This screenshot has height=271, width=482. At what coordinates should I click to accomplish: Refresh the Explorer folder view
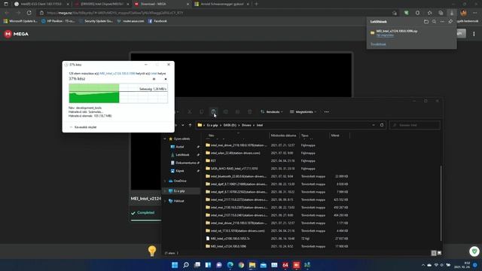click(382, 125)
